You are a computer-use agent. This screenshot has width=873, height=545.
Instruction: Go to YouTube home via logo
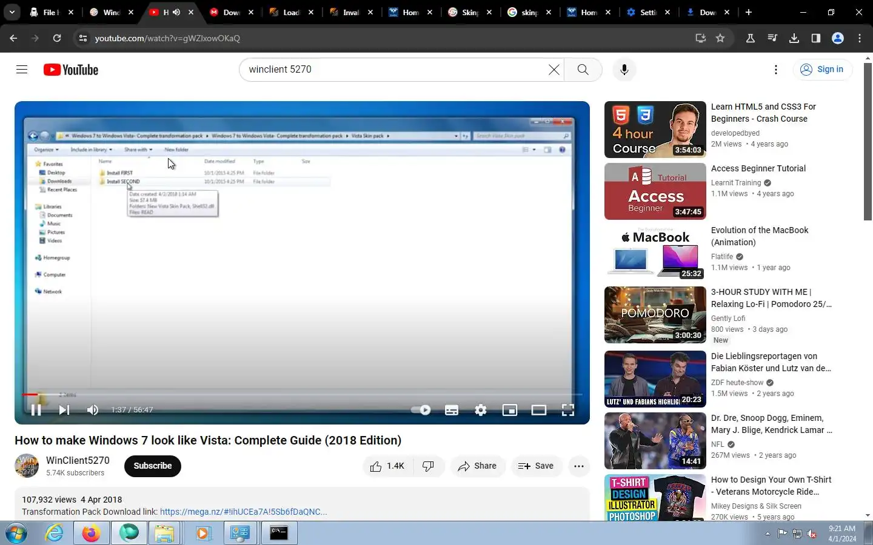[x=71, y=70]
